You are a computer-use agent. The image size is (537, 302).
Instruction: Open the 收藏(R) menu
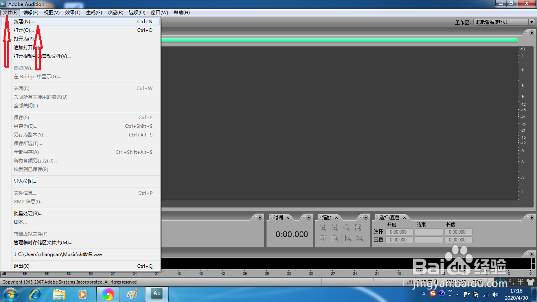click(115, 13)
